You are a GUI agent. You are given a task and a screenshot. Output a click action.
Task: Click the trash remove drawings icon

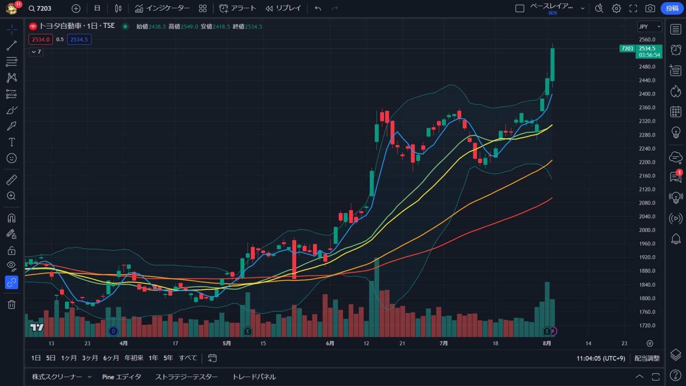tap(12, 305)
